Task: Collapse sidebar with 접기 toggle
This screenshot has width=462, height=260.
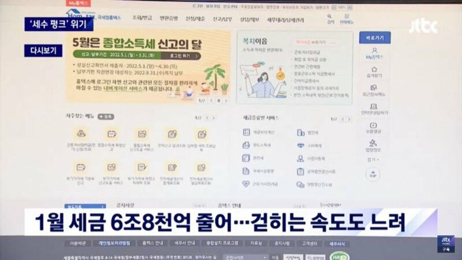Action: pyautogui.click(x=372, y=159)
